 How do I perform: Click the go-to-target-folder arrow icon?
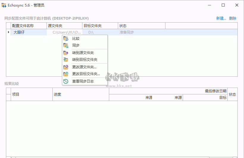click(x=66, y=60)
